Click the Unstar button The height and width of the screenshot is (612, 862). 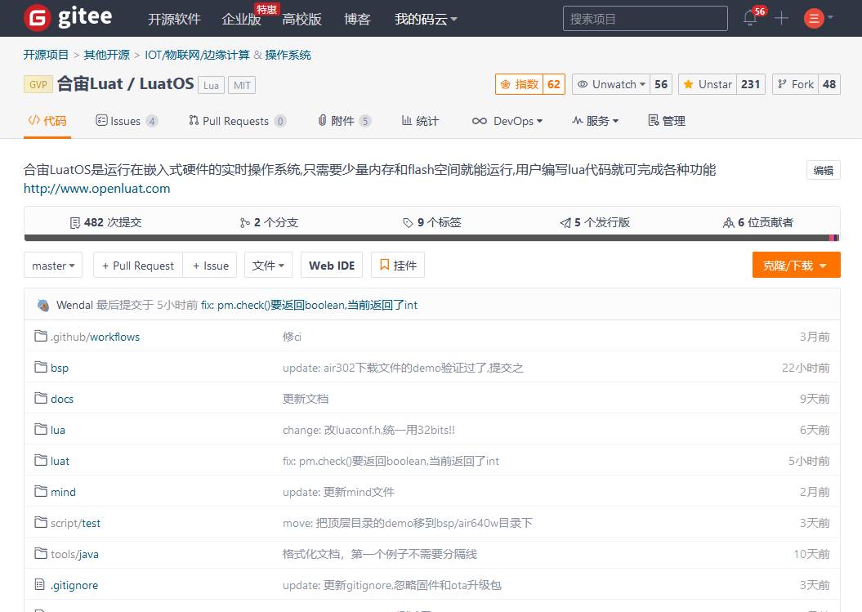708,84
